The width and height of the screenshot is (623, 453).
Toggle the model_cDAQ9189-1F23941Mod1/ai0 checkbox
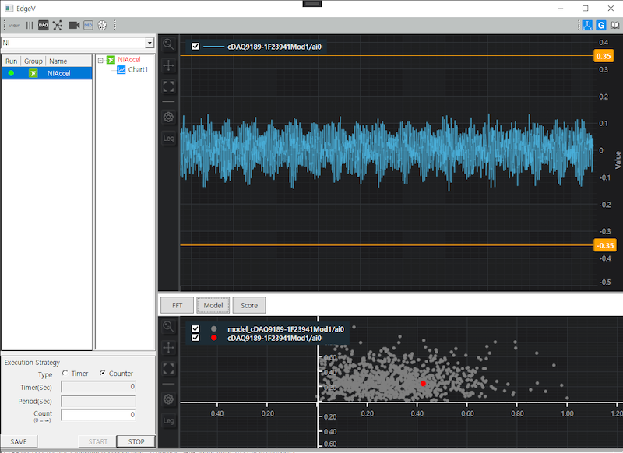(x=195, y=329)
